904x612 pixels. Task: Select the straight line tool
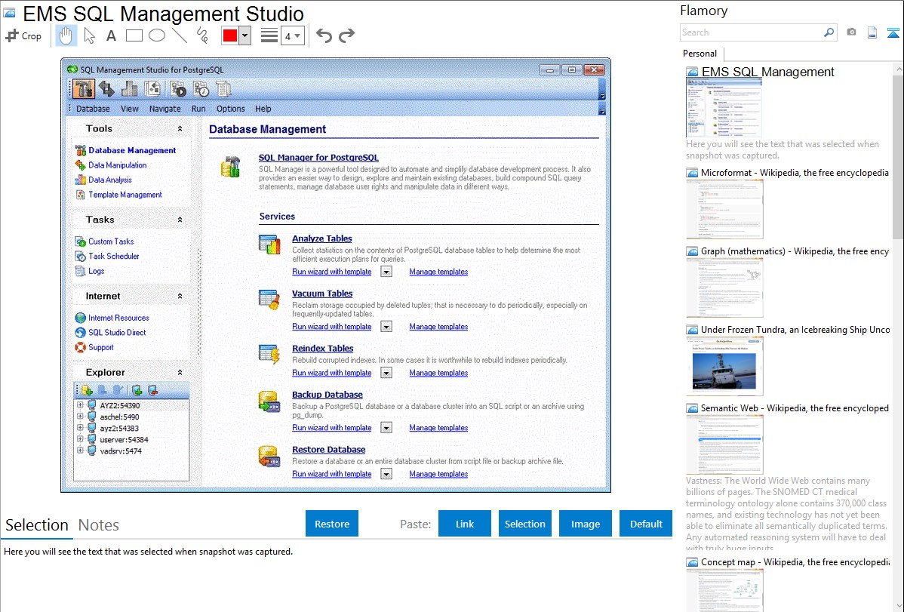pos(180,35)
